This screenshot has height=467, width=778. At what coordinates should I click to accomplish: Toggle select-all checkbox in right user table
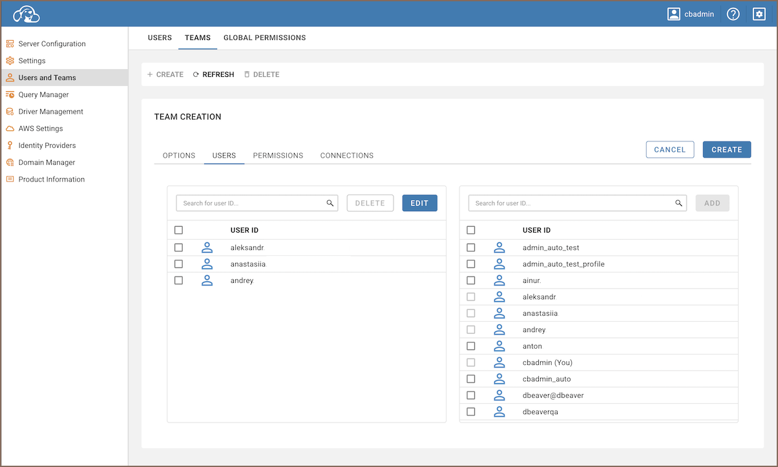click(471, 230)
